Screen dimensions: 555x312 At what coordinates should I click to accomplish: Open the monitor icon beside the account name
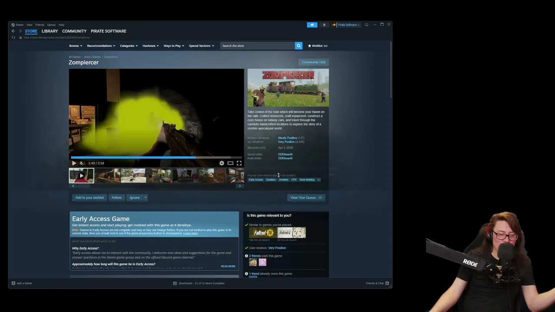366,25
